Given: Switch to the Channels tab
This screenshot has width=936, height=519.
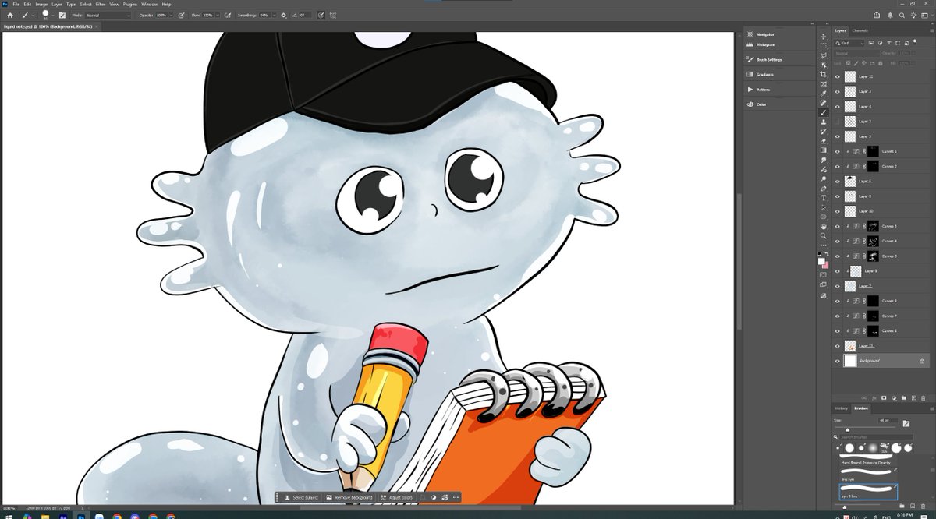Looking at the screenshot, I should pyautogui.click(x=860, y=30).
